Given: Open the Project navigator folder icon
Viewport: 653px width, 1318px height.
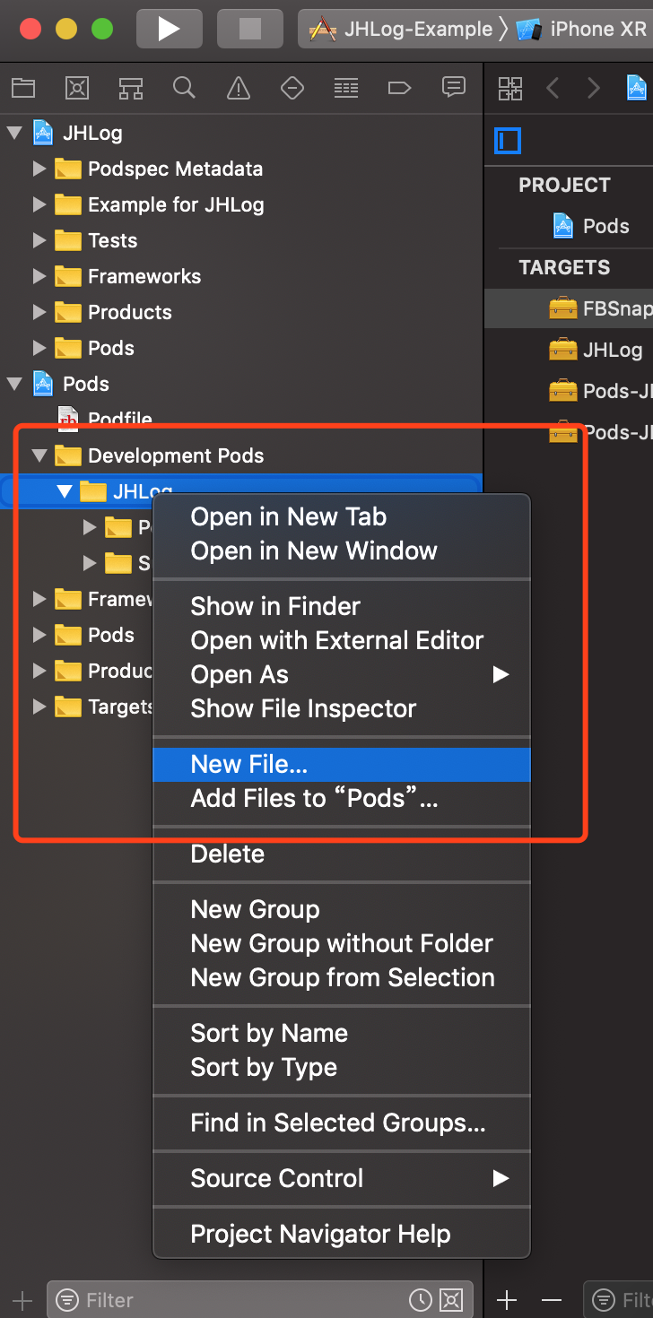Looking at the screenshot, I should [x=23, y=88].
